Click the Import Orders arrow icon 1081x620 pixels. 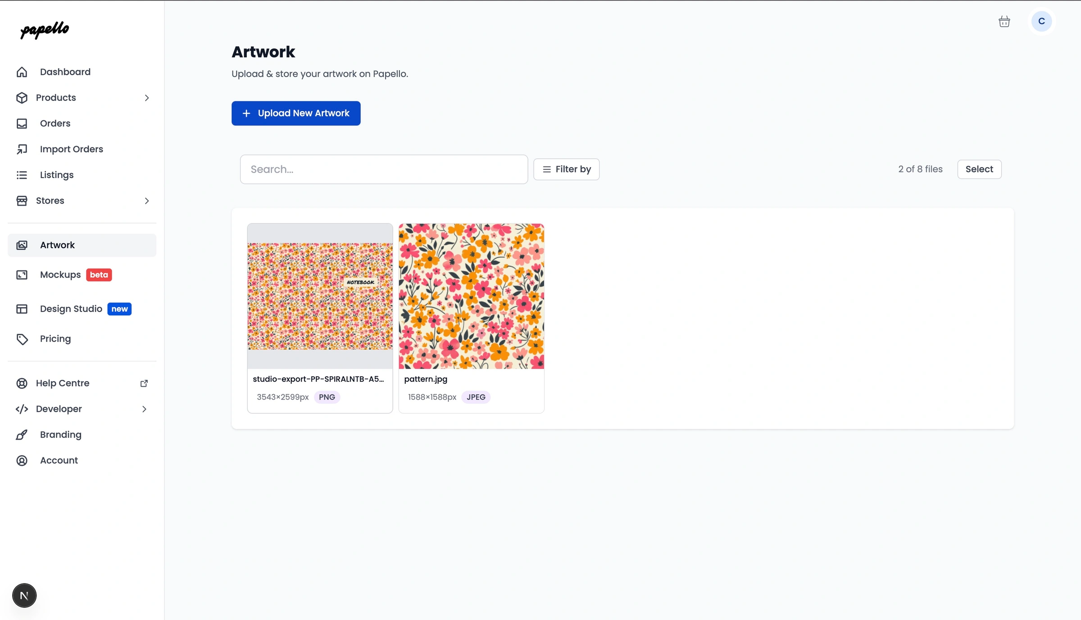[22, 149]
